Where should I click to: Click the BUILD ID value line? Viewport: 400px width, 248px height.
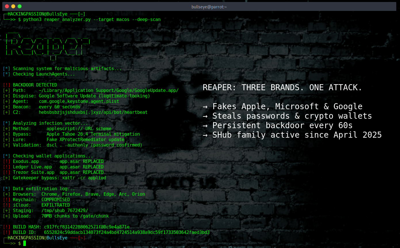click(x=106, y=232)
